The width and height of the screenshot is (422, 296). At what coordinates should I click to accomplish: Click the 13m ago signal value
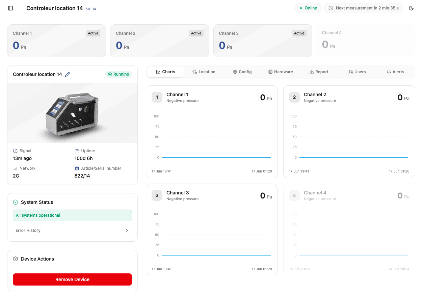(22, 158)
